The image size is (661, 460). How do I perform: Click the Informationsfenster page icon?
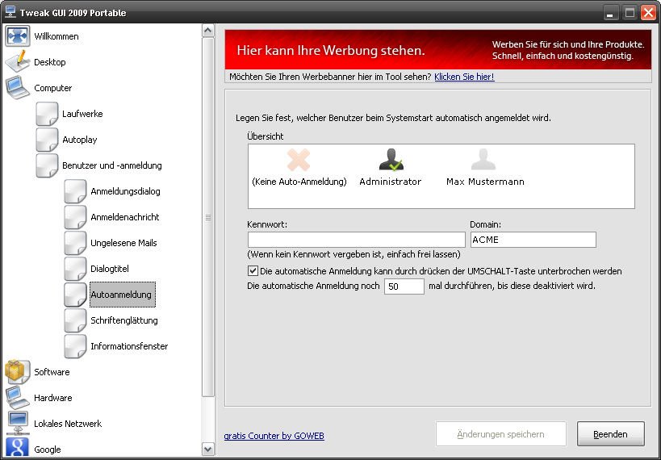75,346
